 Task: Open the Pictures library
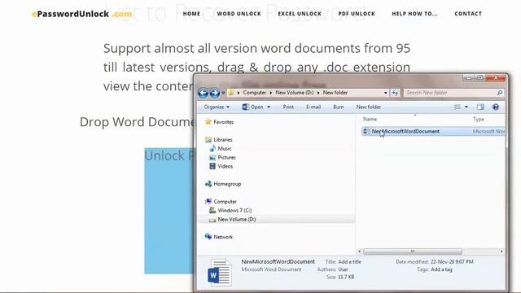point(226,157)
